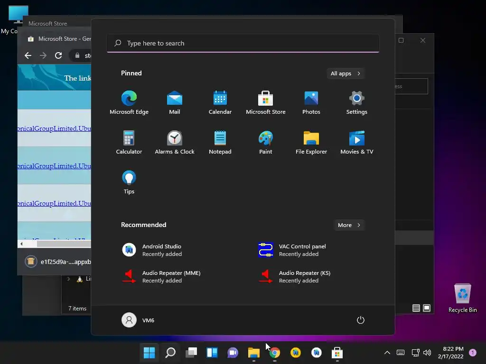486x364 pixels.
Task: Open yellow Android Studio taskbar icon
Action: 295,353
